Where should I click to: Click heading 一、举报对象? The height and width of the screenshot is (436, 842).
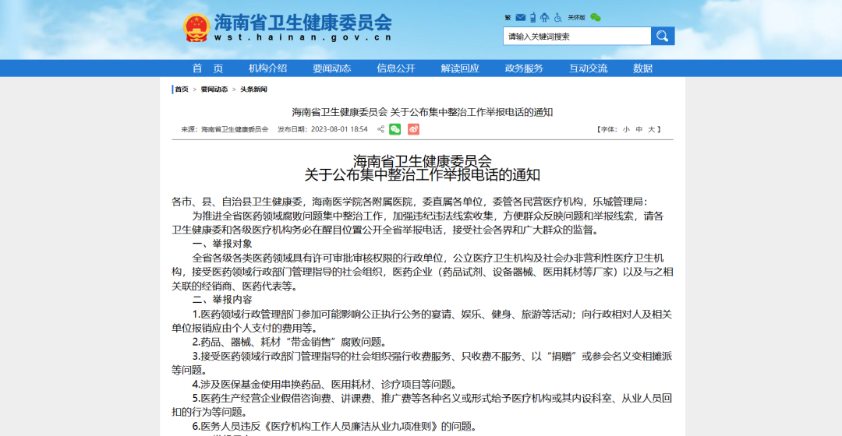pos(221,244)
